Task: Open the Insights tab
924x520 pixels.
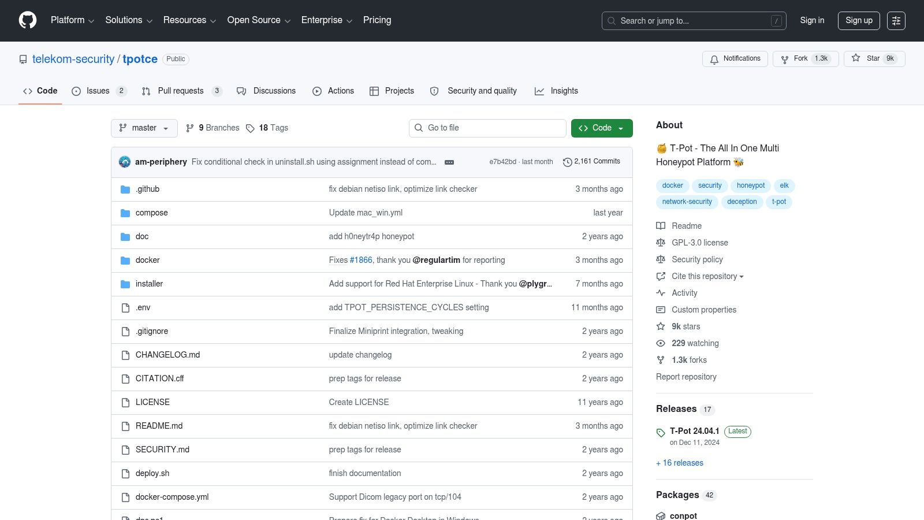Action: click(x=556, y=91)
